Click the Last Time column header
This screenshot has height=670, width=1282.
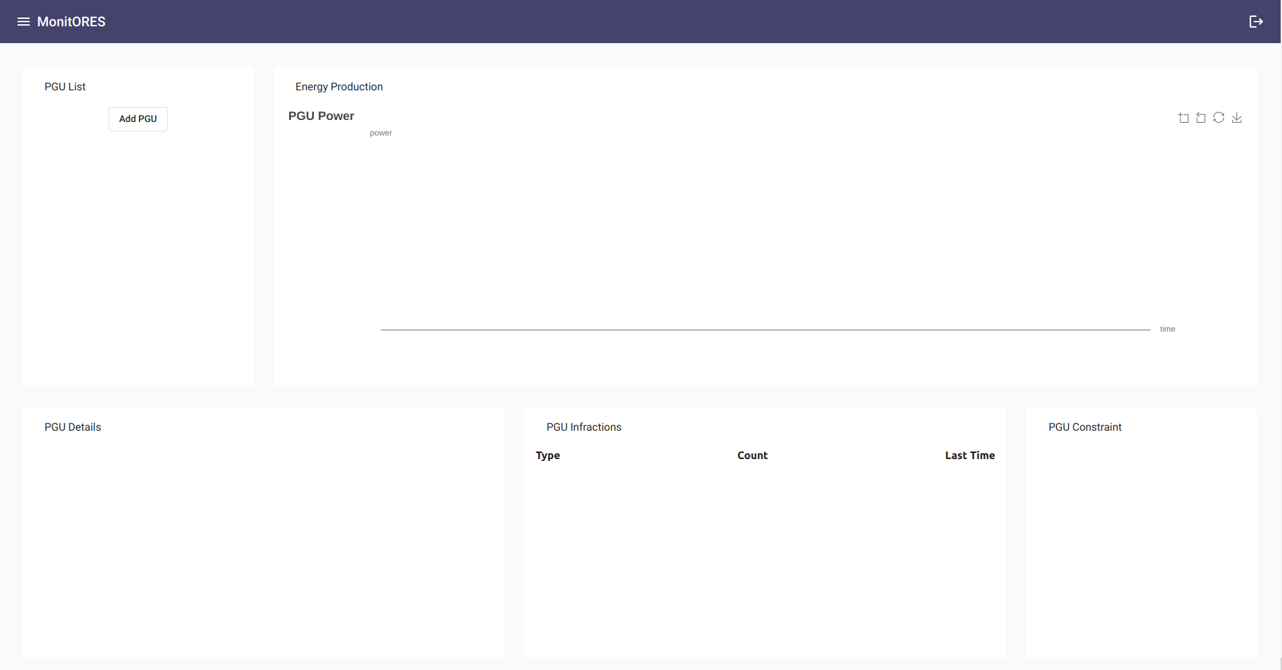969,456
